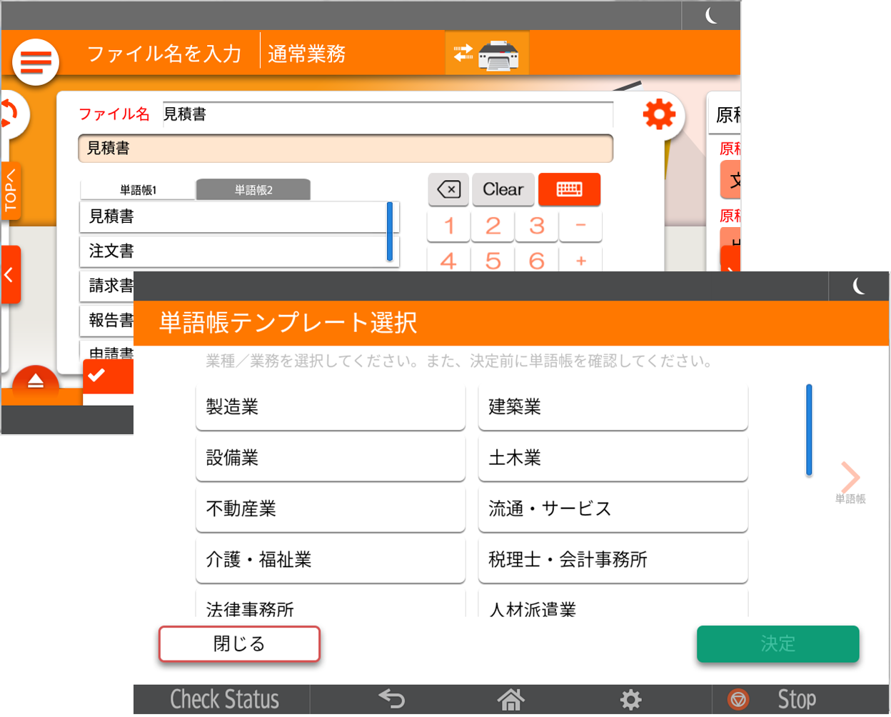Tap the home icon on the bottom bar
Image resolution: width=891 pixels, height=717 pixels.
coord(510,699)
